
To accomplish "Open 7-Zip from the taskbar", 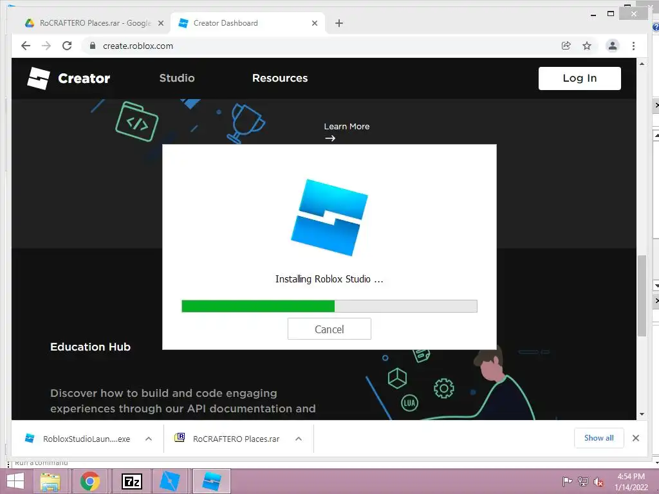I will coord(131,481).
